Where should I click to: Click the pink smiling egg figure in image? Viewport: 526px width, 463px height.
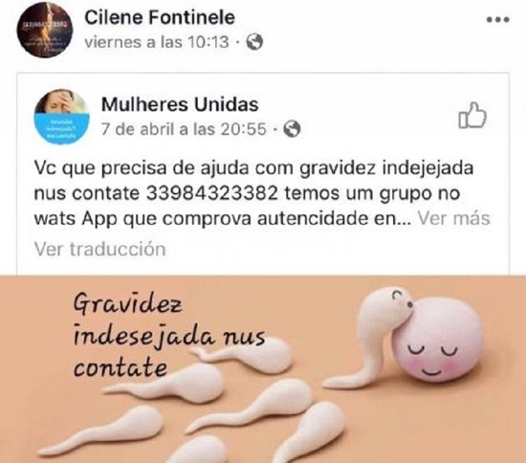pyautogui.click(x=437, y=340)
